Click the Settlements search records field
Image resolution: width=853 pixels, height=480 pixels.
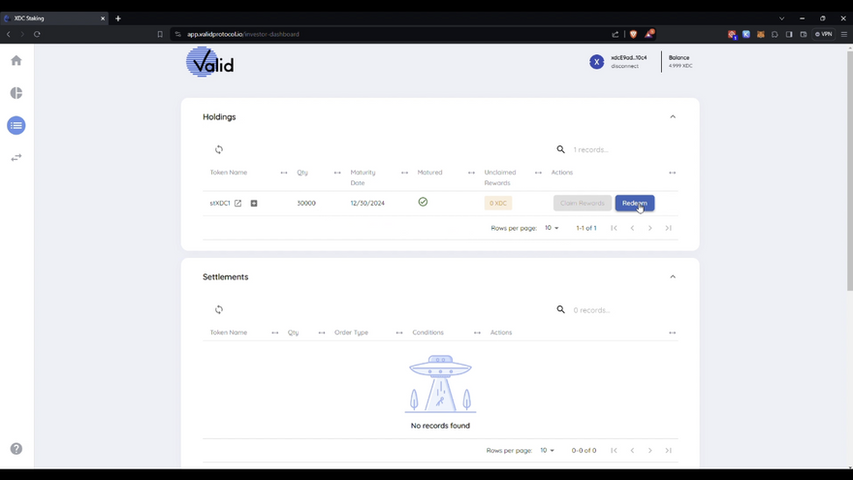coord(611,310)
